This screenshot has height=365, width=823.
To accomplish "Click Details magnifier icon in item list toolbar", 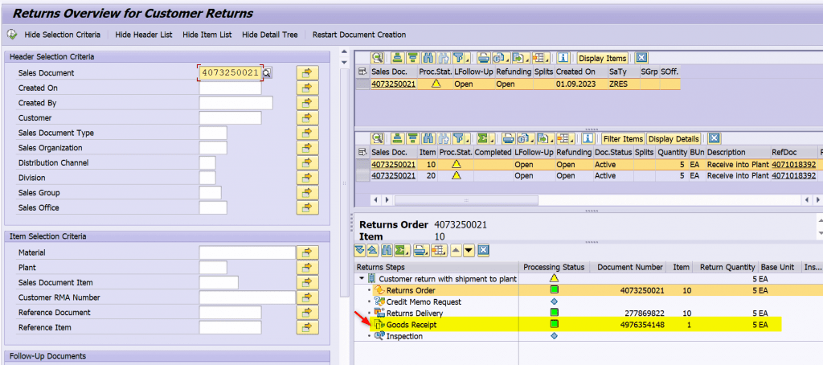I will pos(377,138).
